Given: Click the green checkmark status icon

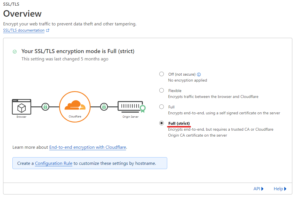Looking at the screenshot, I should pyautogui.click(x=14, y=51).
